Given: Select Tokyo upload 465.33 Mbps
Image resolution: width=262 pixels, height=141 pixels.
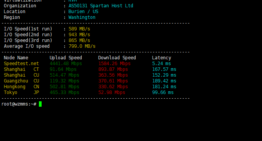Looking at the screenshot, I should point(64,92).
